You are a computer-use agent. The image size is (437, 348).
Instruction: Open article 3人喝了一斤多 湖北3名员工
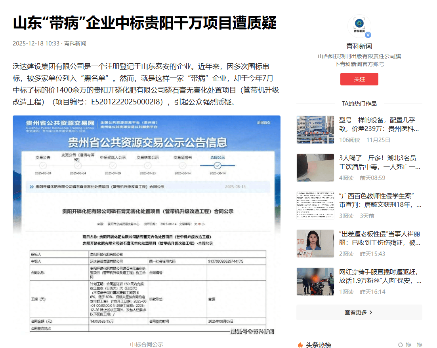pyautogui.click(x=380, y=162)
